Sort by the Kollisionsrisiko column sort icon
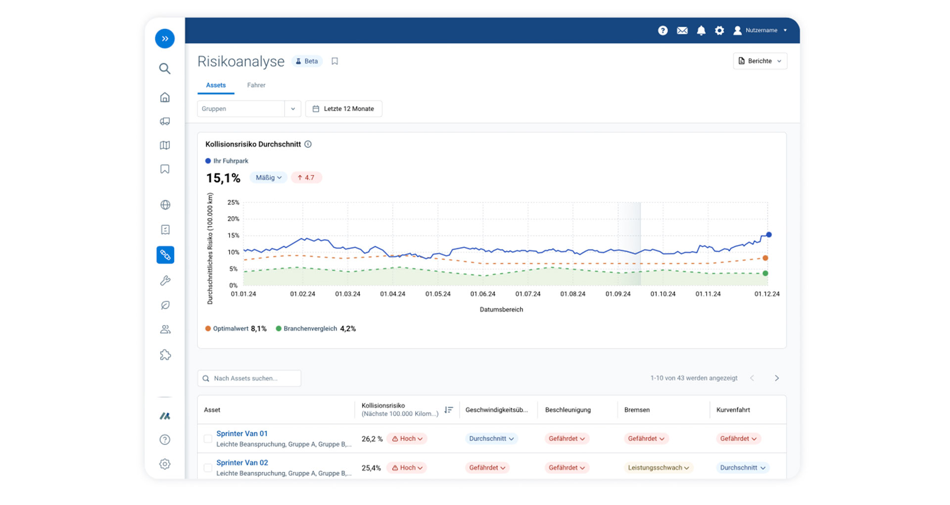Image resolution: width=950 pixels, height=505 pixels. [448, 410]
